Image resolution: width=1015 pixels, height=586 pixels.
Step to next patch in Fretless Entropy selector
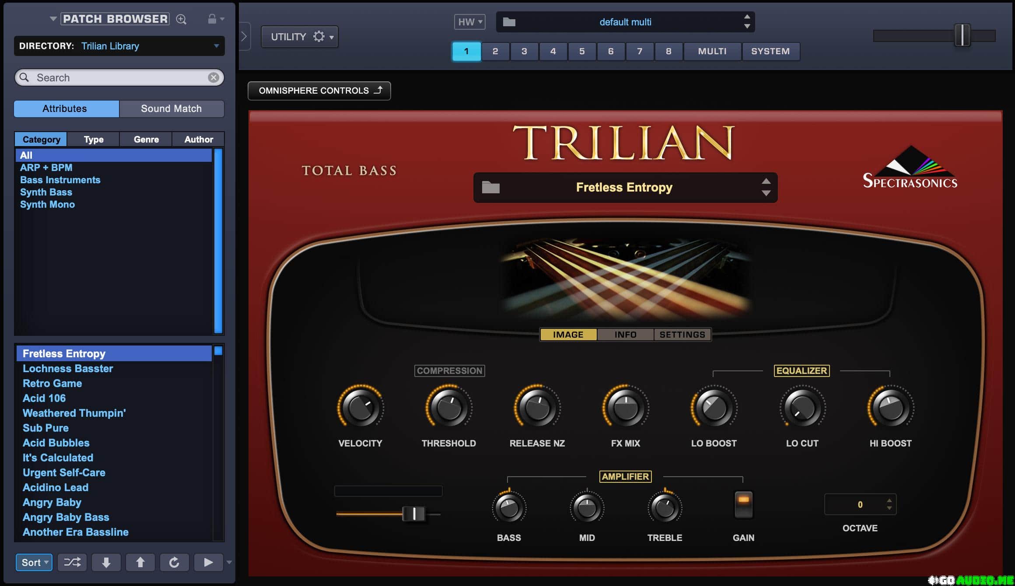[x=766, y=193]
